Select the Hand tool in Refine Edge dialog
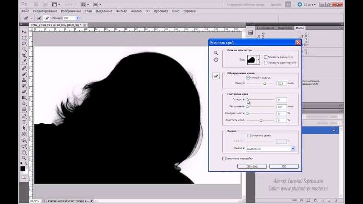This screenshot has width=363, height=204. (x=216, y=59)
